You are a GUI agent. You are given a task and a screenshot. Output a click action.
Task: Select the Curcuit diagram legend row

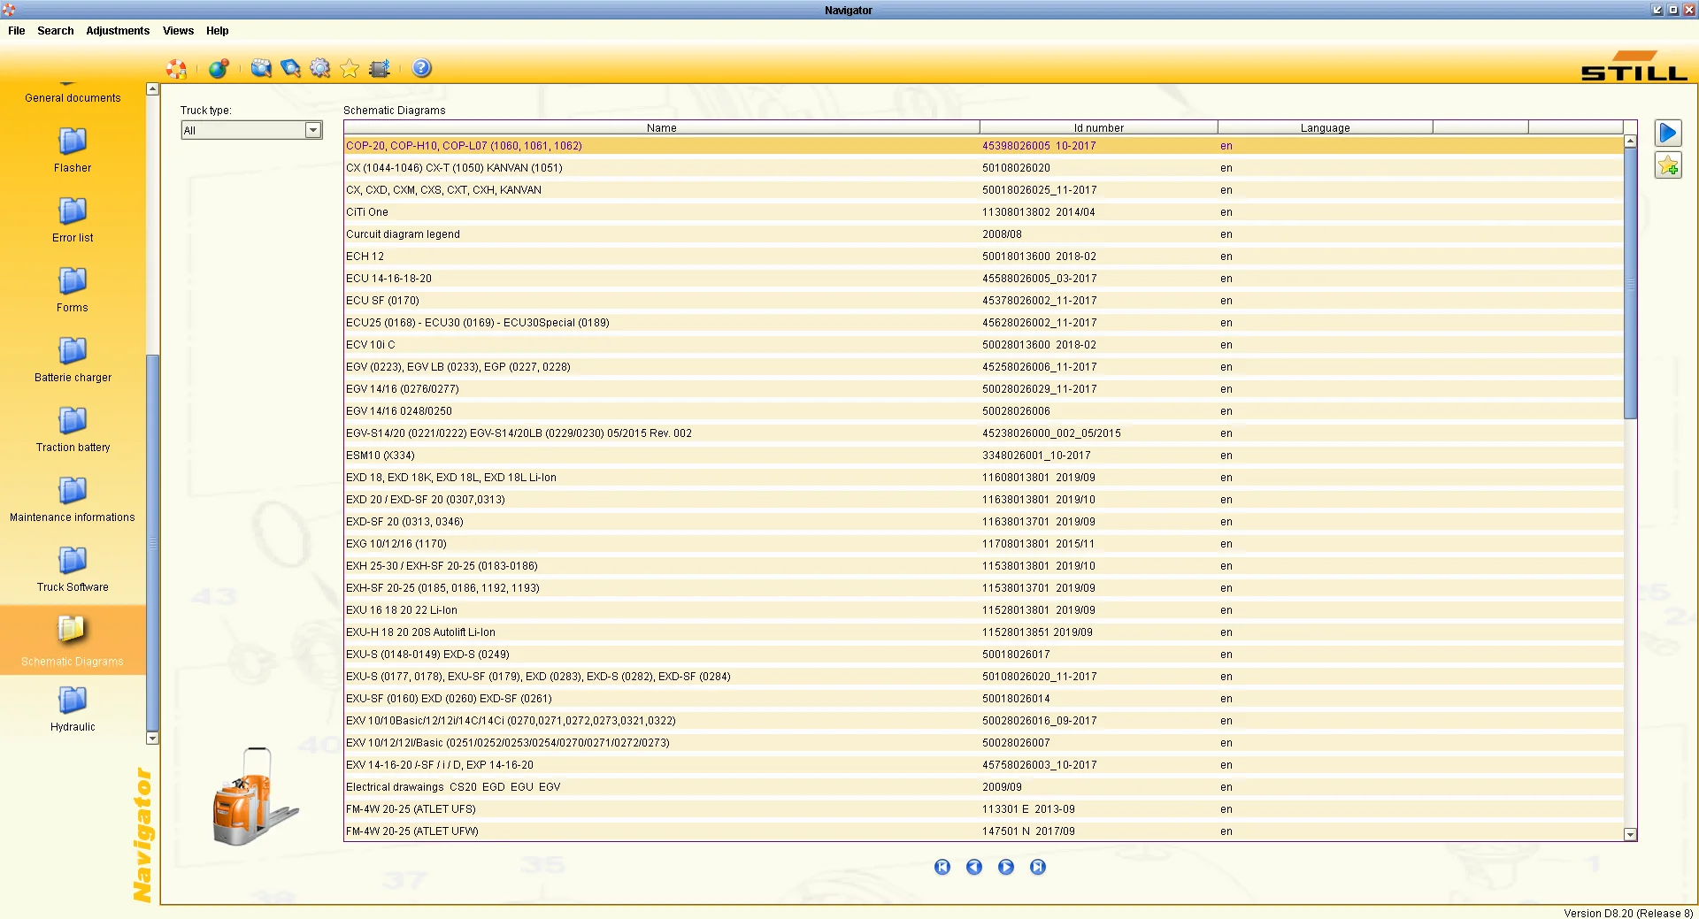pos(984,234)
